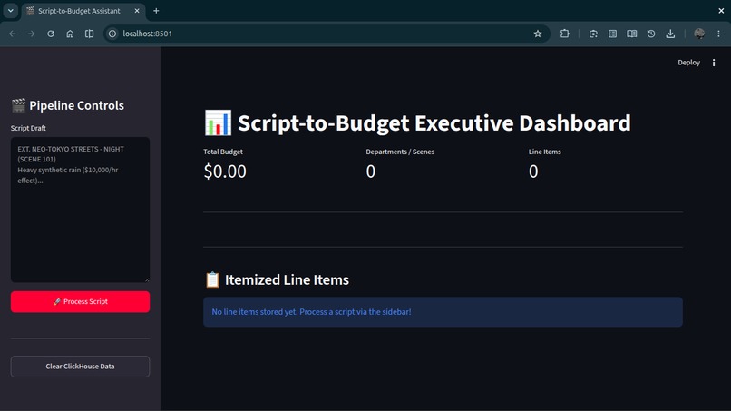
Task: Bookmark this page with the star
Action: 538,34
